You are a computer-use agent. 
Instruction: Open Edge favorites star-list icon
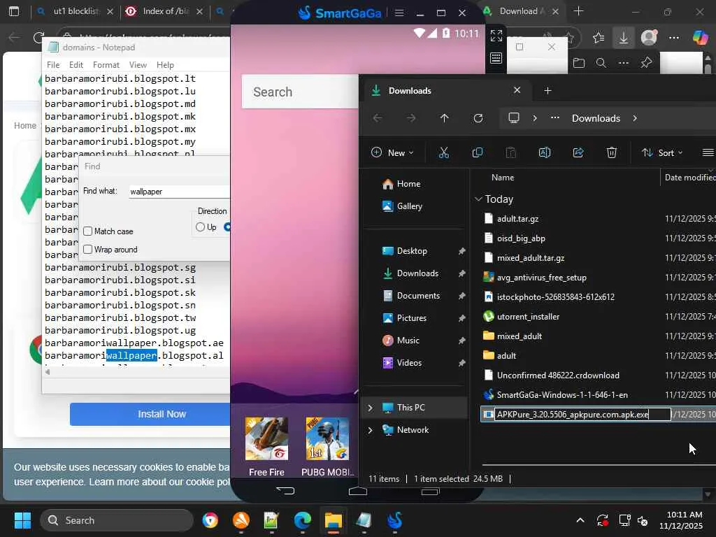[599, 38]
